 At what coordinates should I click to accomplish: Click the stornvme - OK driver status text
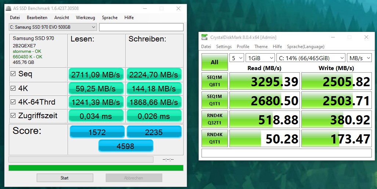(x=27, y=51)
